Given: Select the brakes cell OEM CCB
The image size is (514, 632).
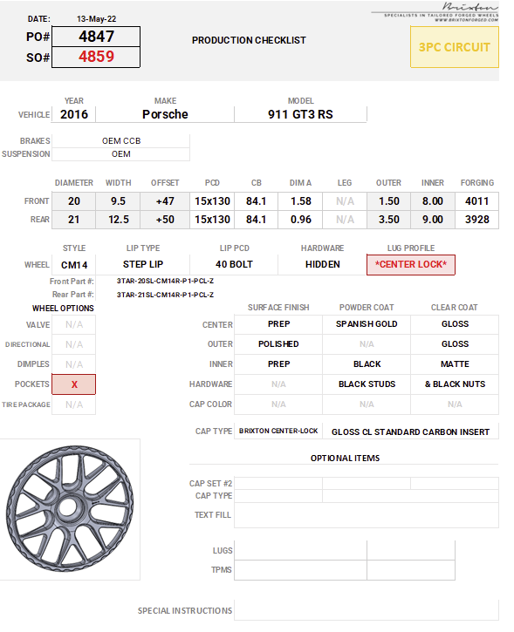Looking at the screenshot, I should pos(120,141).
